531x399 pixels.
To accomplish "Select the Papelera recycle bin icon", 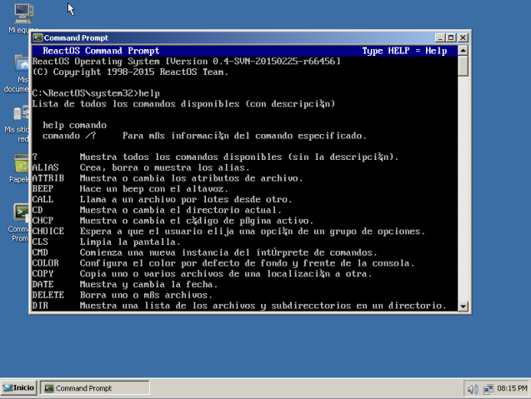I will pyautogui.click(x=22, y=164).
